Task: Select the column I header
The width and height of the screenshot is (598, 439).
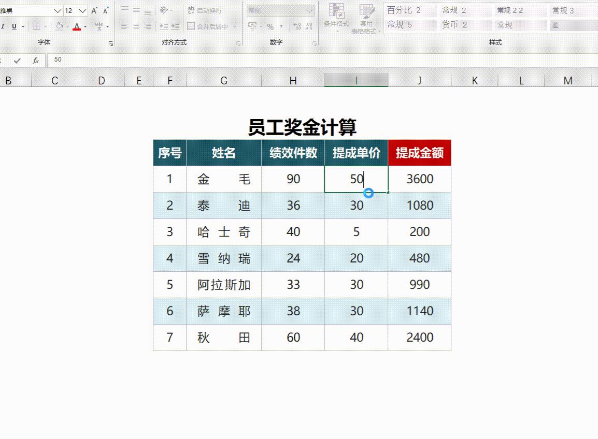Action: pyautogui.click(x=356, y=80)
